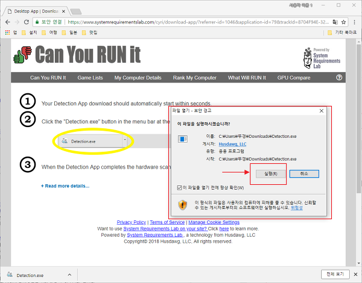The width and height of the screenshot is (362, 283).
Task: Open Manage Cookie Settings link
Action: tap(214, 222)
